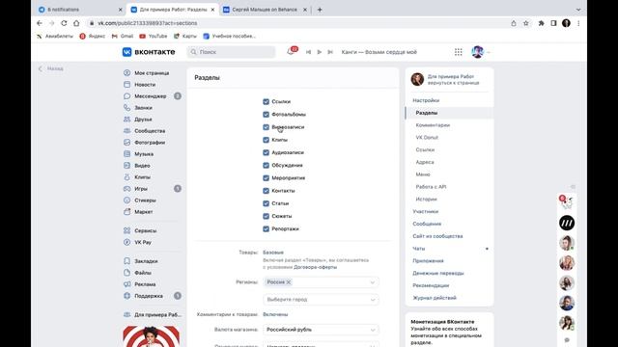
Task: Open Звонки in left sidebar
Action: click(x=143, y=108)
